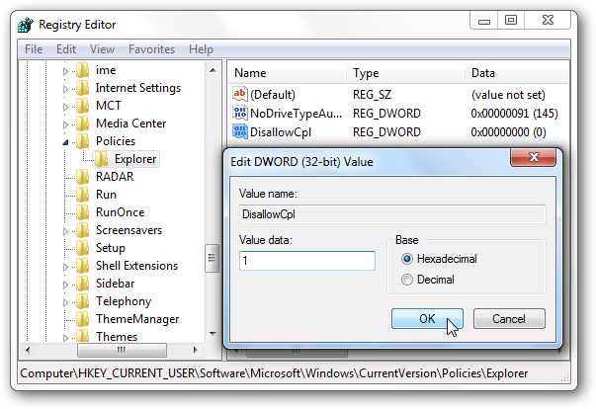Click the tree pane scroll left arrow

click(x=28, y=350)
